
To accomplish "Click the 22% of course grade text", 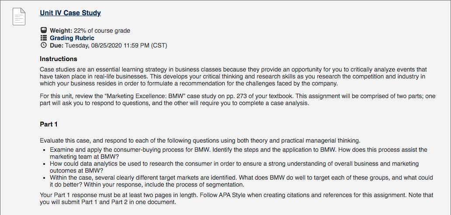I will [x=102, y=31].
